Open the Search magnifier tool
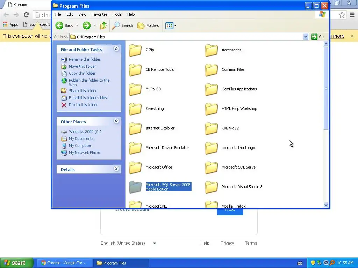The height and width of the screenshot is (268, 358). tap(116, 25)
